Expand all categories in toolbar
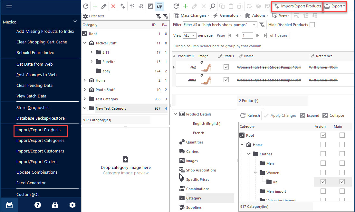 (150, 6)
